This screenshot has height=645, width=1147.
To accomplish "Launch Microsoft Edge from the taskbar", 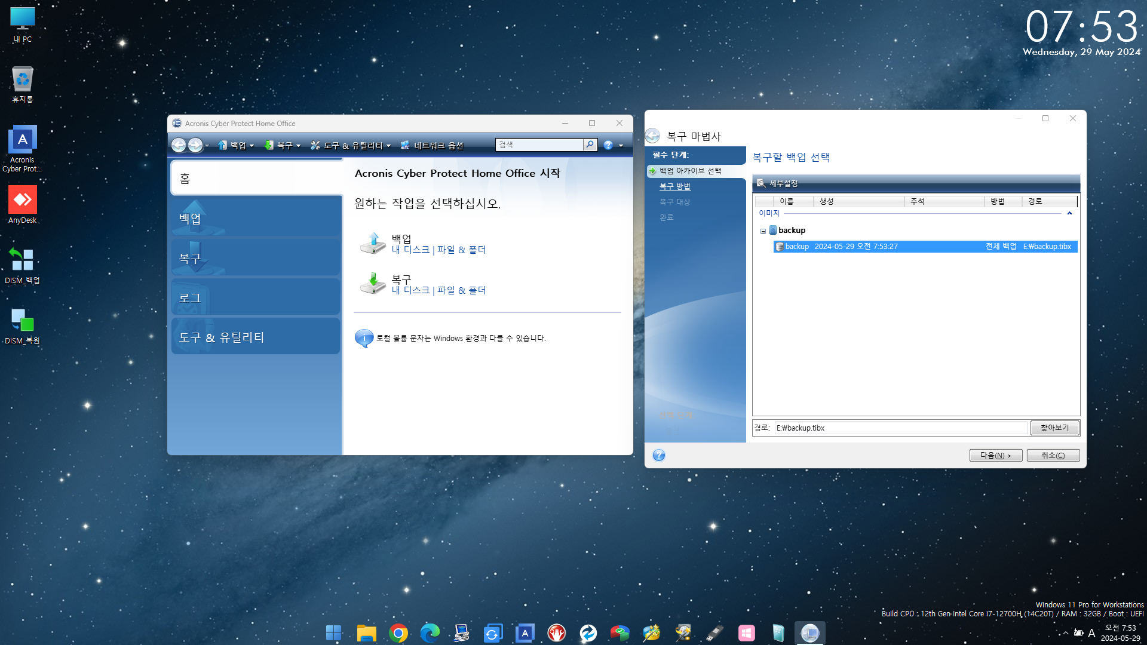I will pyautogui.click(x=430, y=633).
